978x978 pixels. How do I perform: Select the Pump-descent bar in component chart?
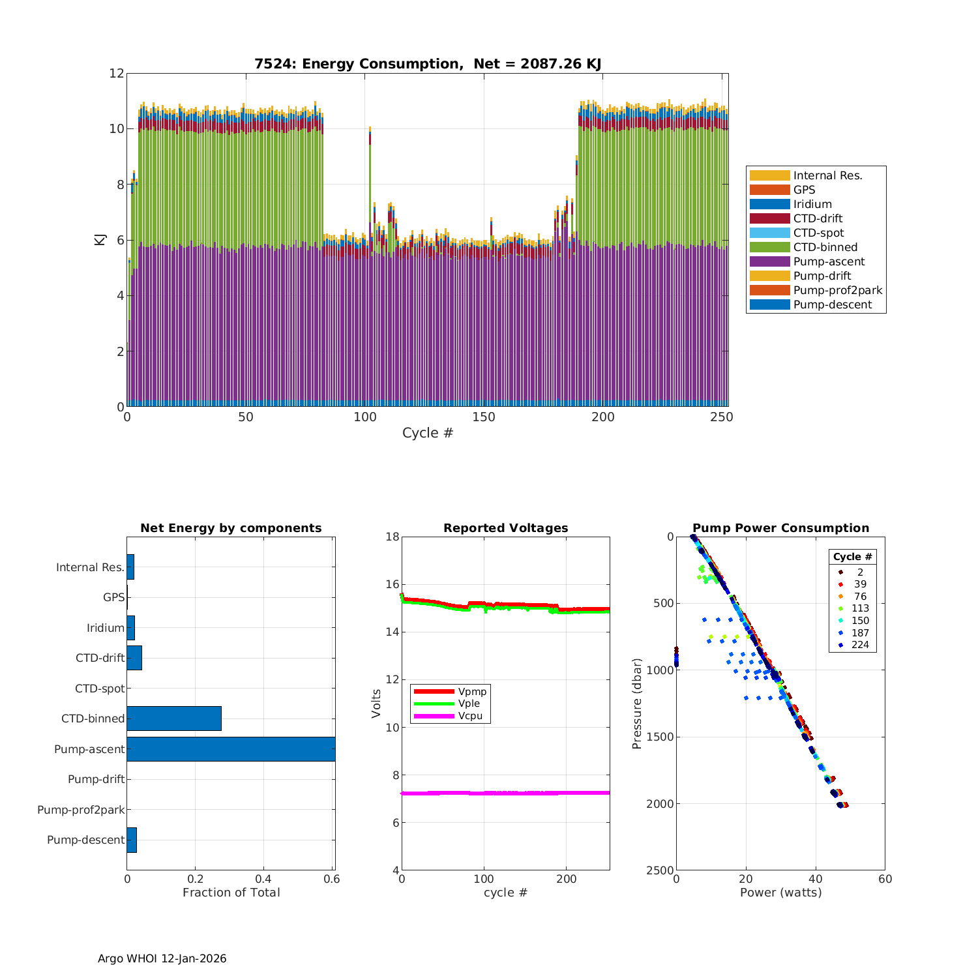point(132,840)
